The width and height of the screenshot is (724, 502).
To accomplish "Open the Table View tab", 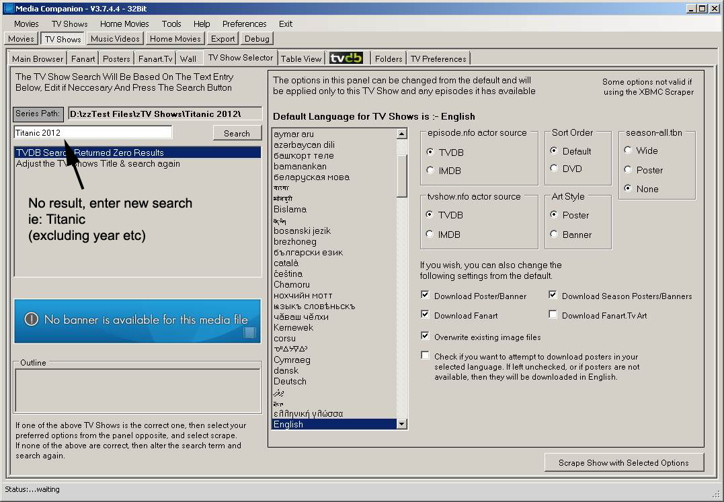I will pyautogui.click(x=301, y=58).
